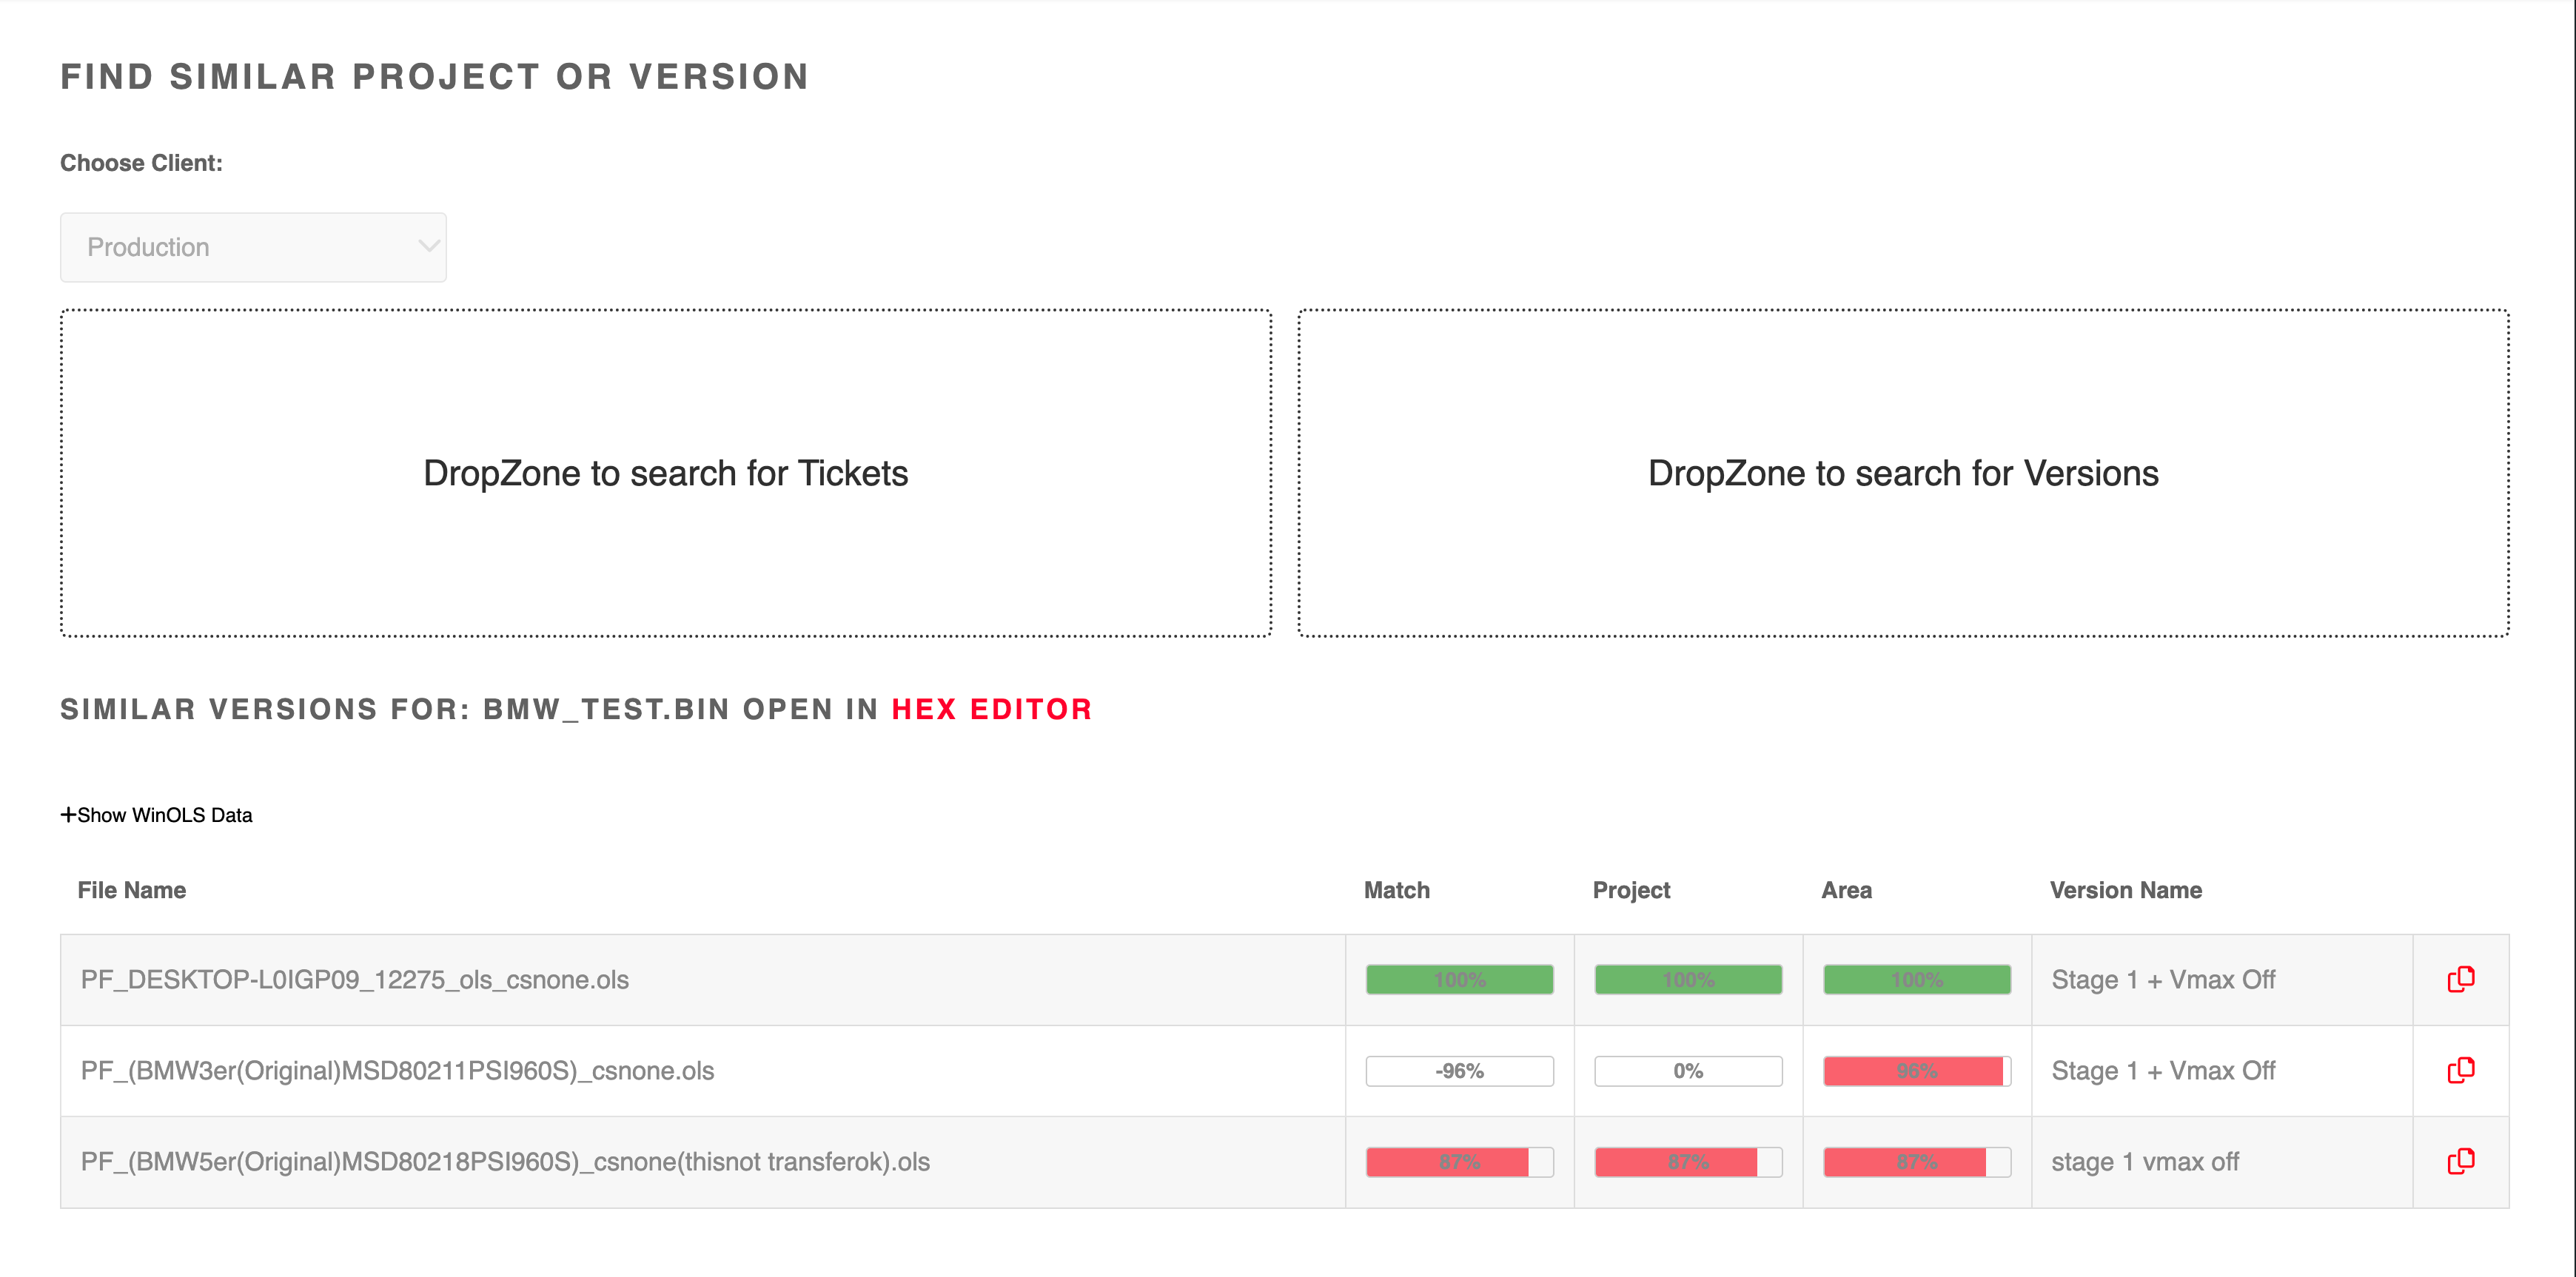Click the Project column header
Viewport: 2576px width, 1277px height.
point(1630,889)
